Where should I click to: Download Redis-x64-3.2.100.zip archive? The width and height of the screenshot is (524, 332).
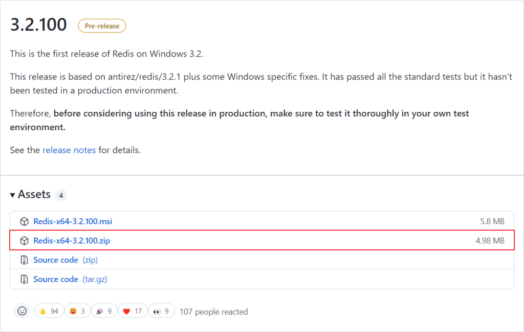pos(72,241)
